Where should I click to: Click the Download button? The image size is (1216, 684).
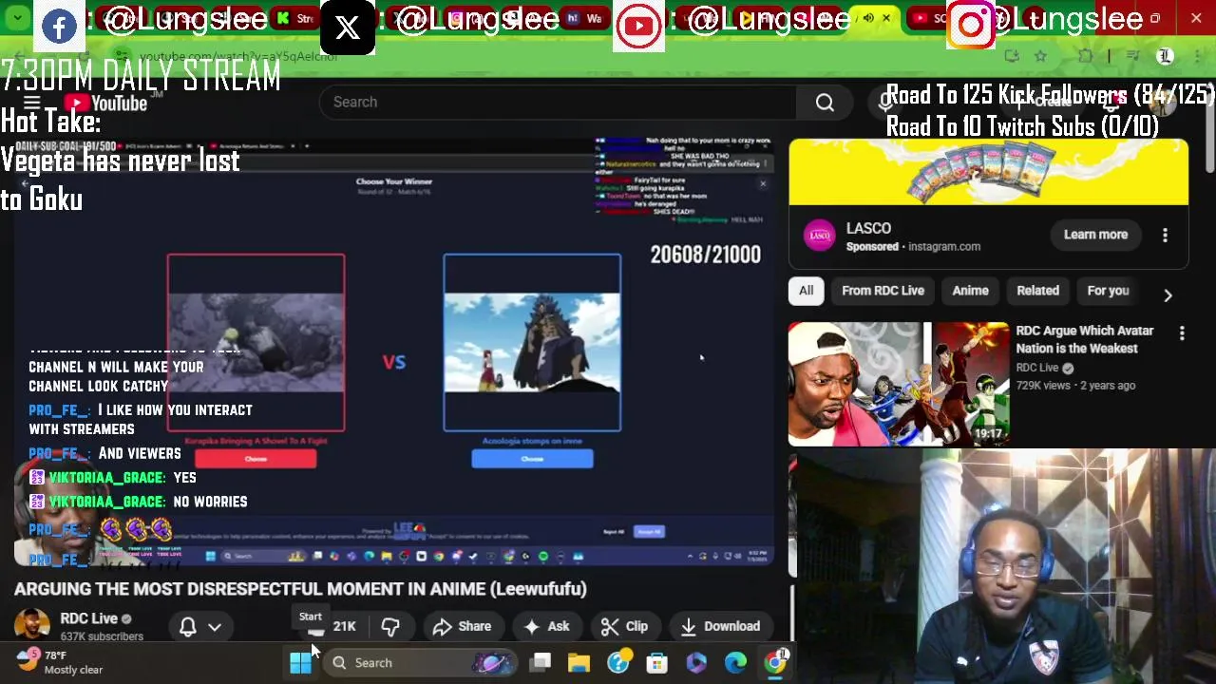coord(720,626)
